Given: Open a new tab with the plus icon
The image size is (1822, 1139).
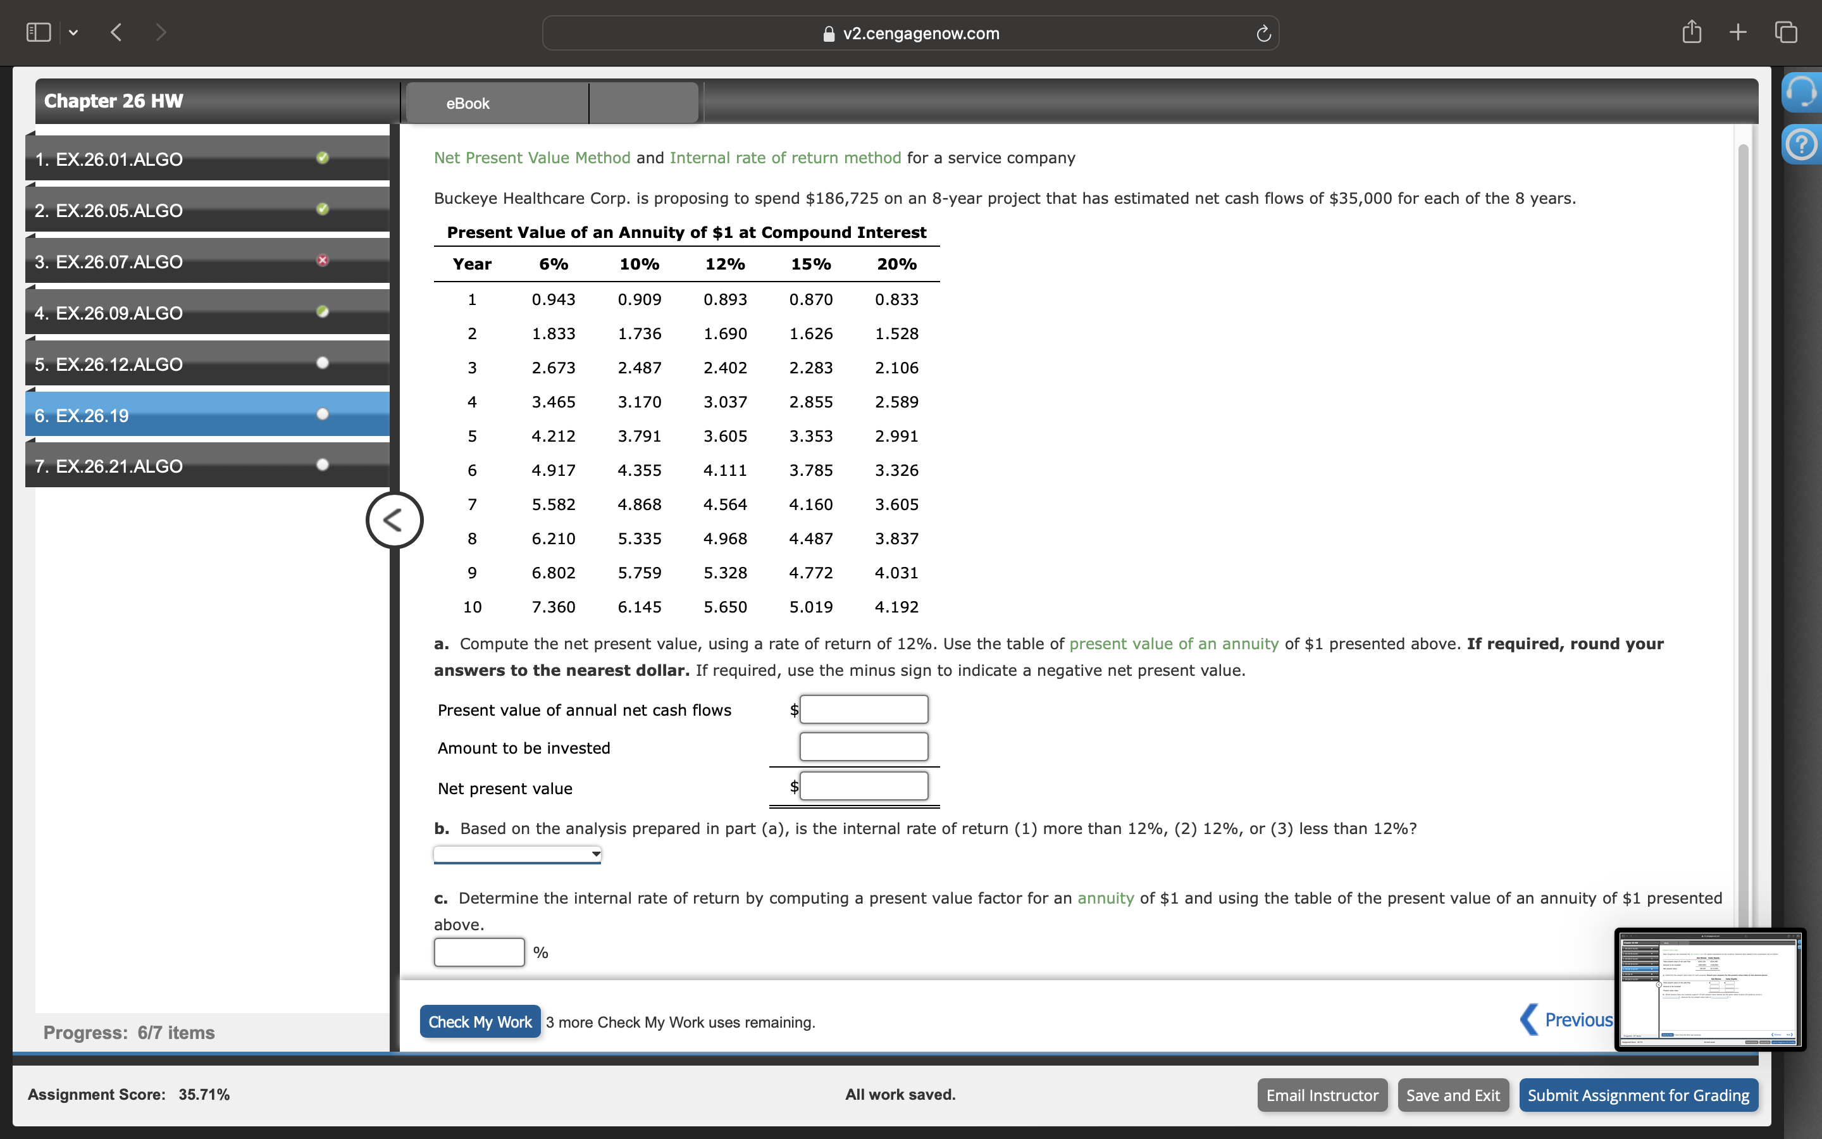Looking at the screenshot, I should pos(1738,32).
